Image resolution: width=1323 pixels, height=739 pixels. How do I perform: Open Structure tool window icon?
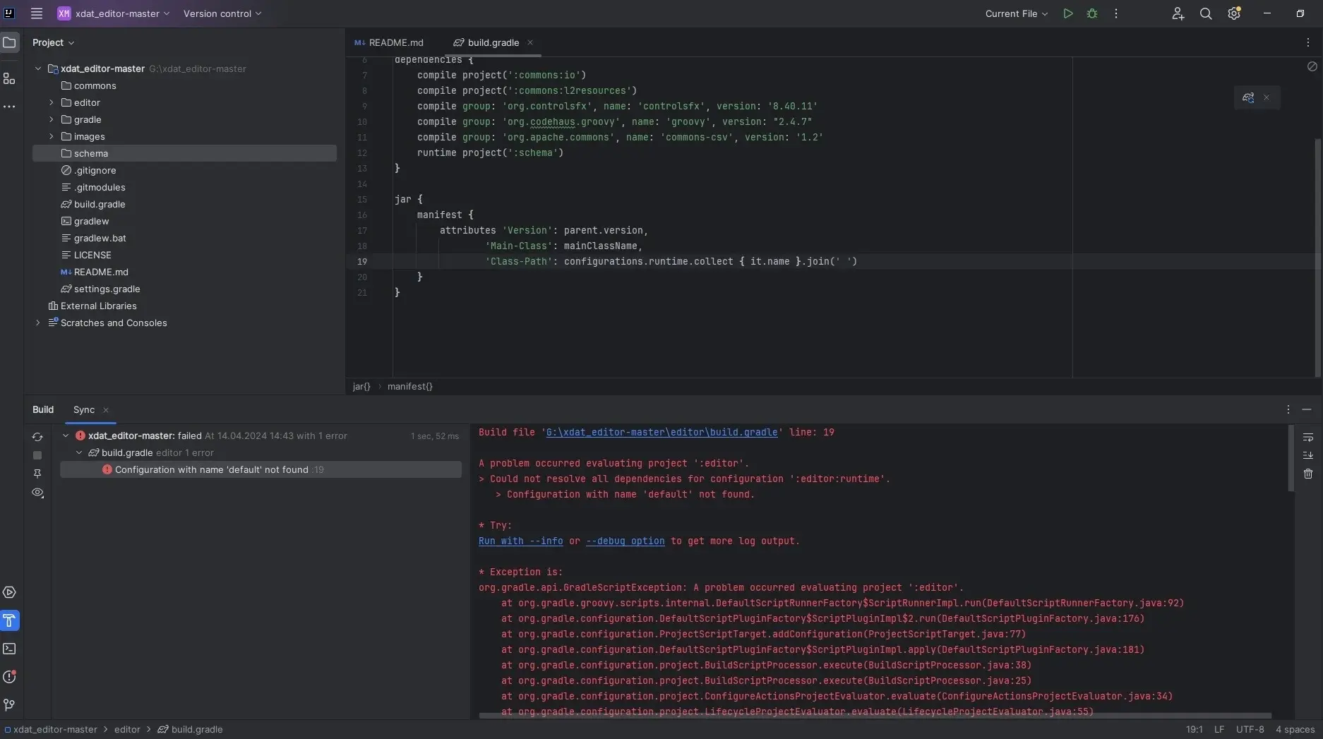click(x=9, y=78)
